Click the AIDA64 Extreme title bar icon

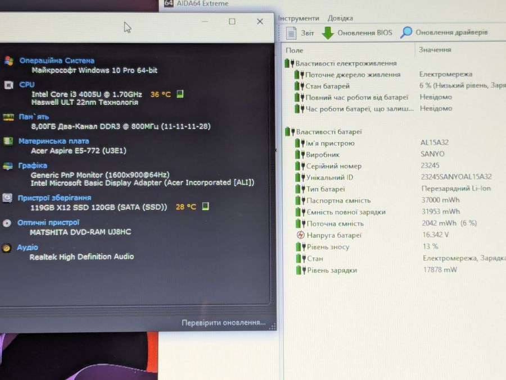169,3
